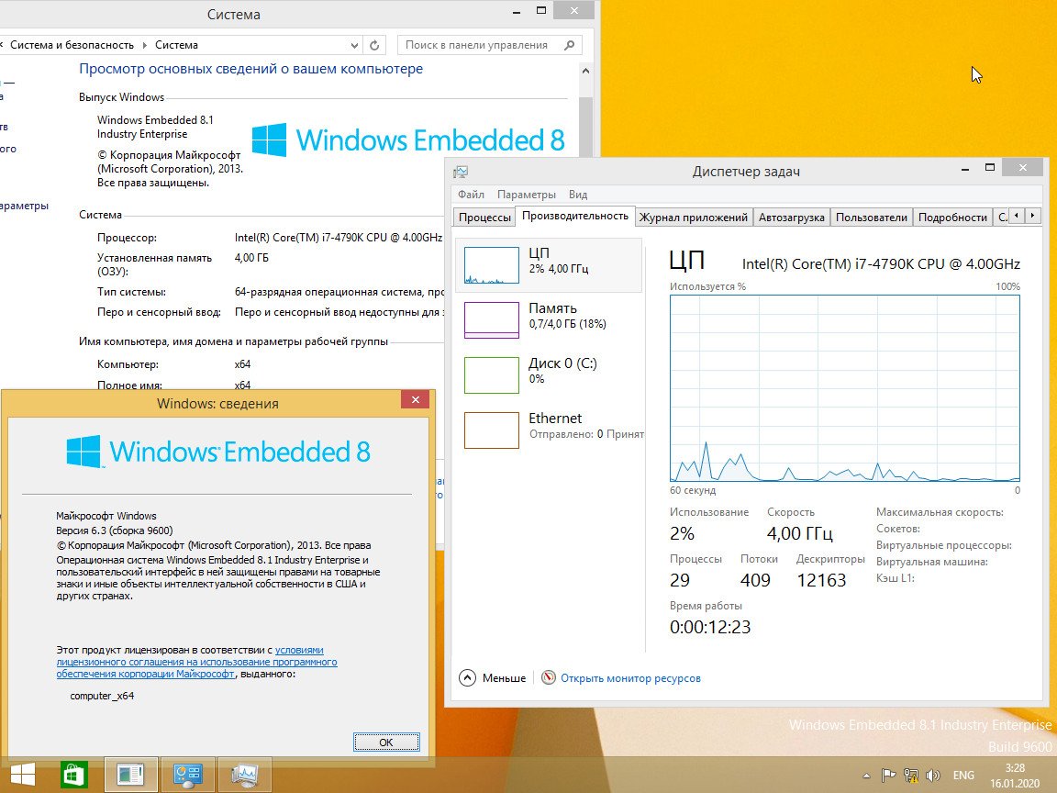Screen dimensions: 1057x793
Task: Open the volume speaker tray icon
Action: click(x=933, y=775)
